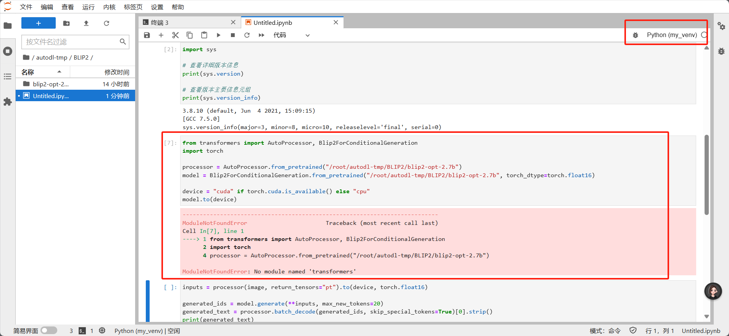Switch kernel via Python (my_venv) selector
Image resolution: width=729 pixels, height=336 pixels.
[x=671, y=35]
